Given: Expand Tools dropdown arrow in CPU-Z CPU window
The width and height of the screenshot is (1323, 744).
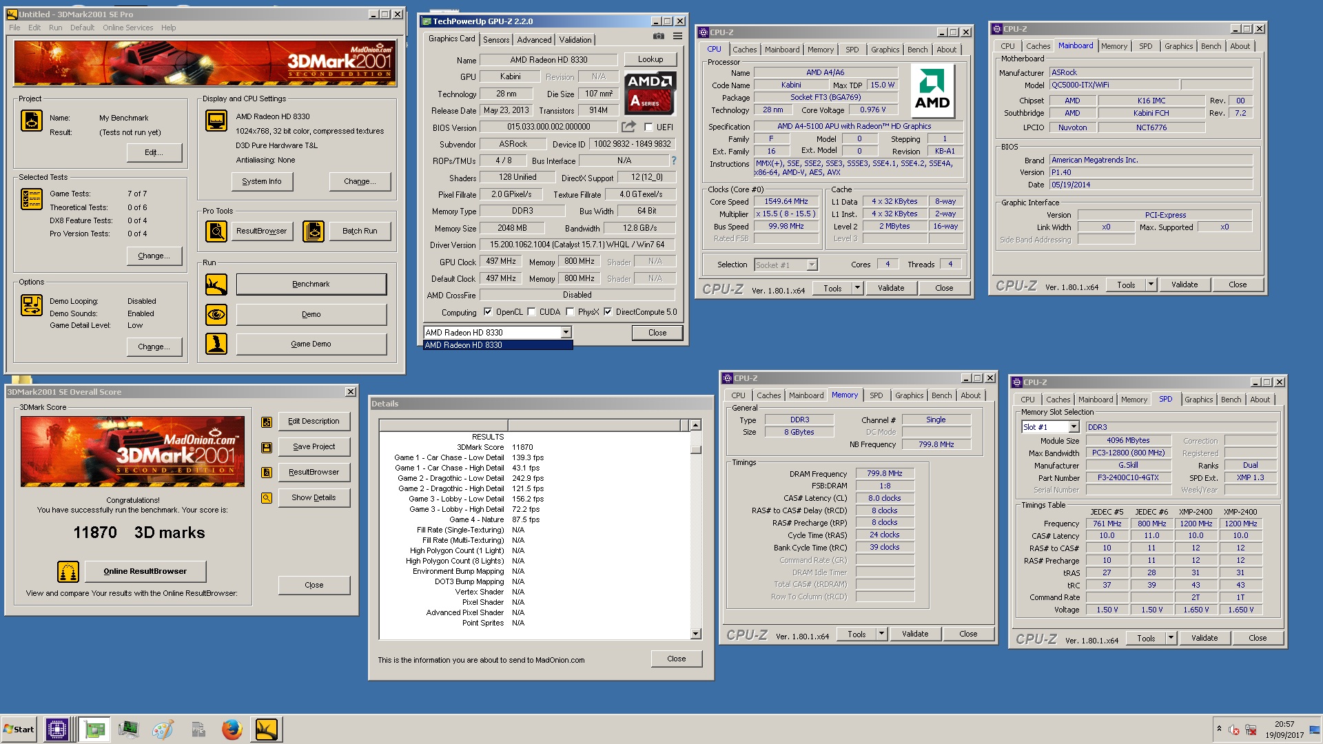Looking at the screenshot, I should (858, 288).
